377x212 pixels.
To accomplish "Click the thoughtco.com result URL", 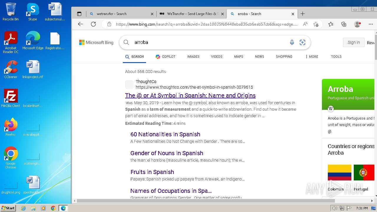I will tap(194, 87).
